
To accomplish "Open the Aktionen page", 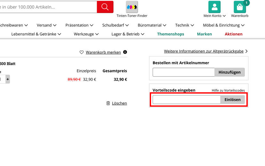I will click(234, 34).
